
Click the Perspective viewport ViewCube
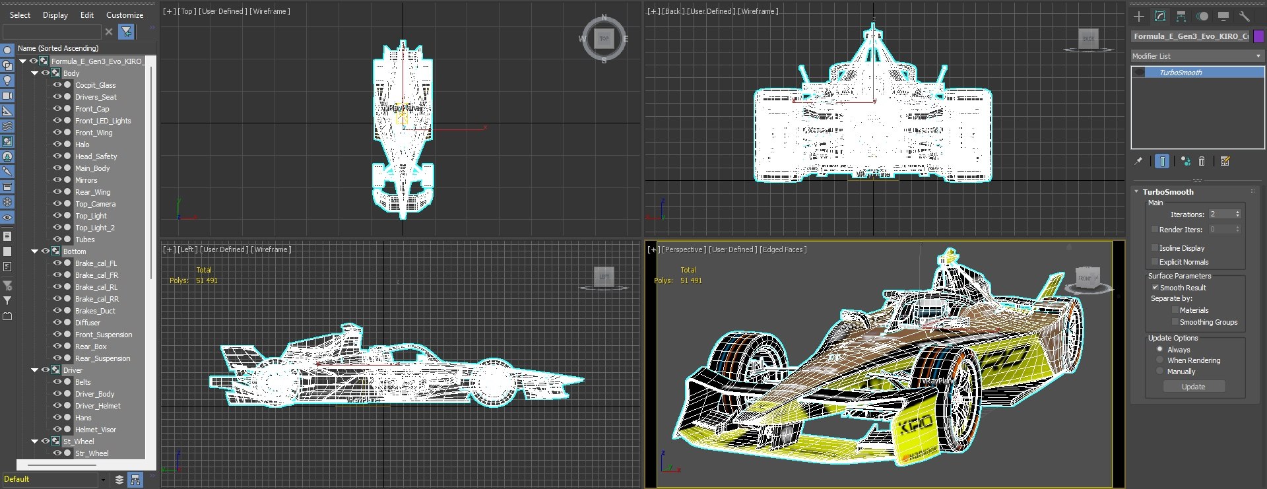[1088, 278]
